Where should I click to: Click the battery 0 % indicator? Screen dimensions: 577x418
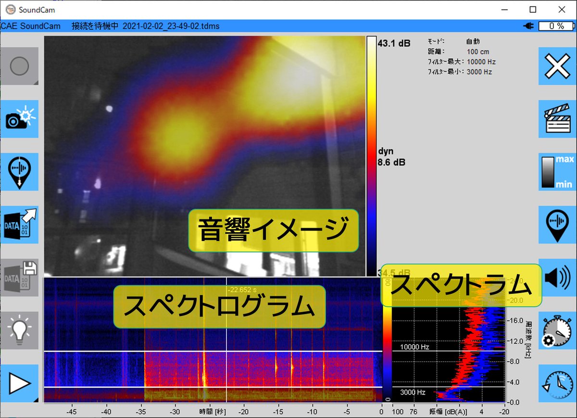[556, 26]
